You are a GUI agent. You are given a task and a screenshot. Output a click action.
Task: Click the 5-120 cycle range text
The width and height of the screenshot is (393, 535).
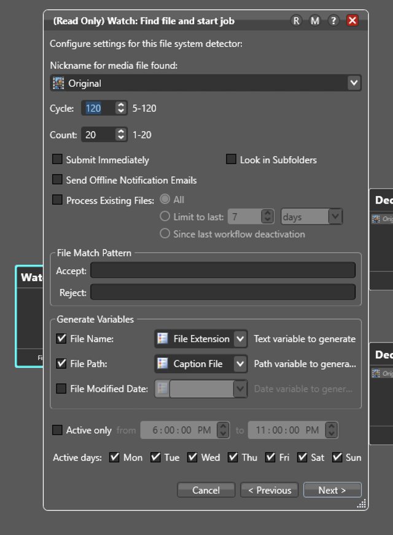[144, 108]
